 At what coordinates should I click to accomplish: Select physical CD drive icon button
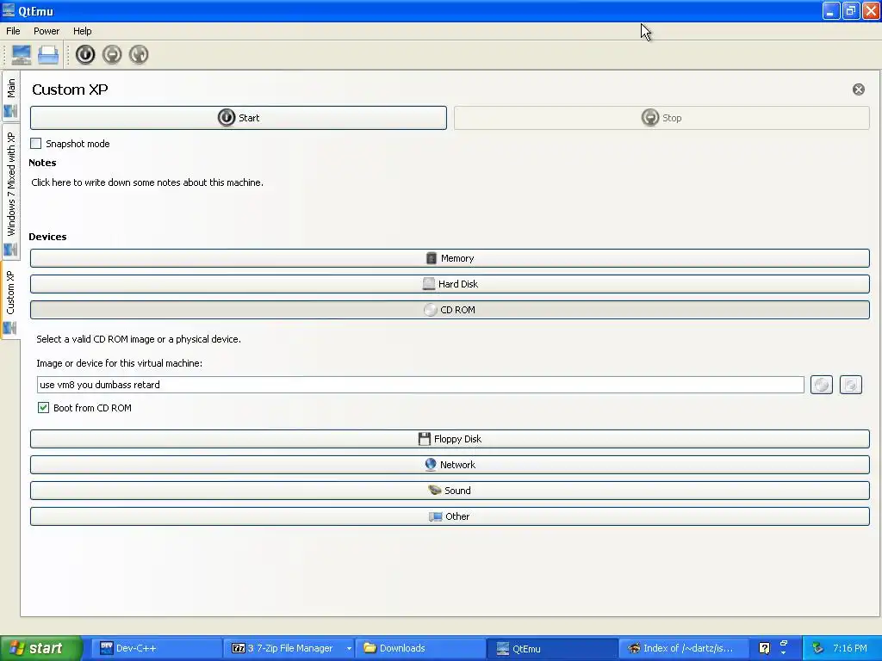click(822, 385)
